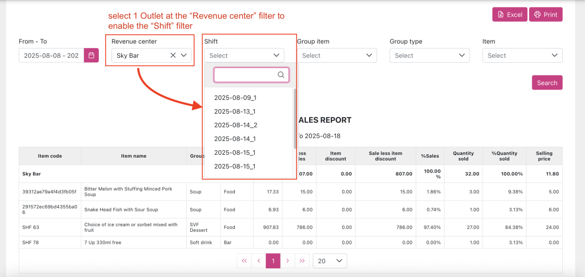585x277 pixels.
Task: Pick shift 2025-08-13_1 option
Action: tap(235, 111)
